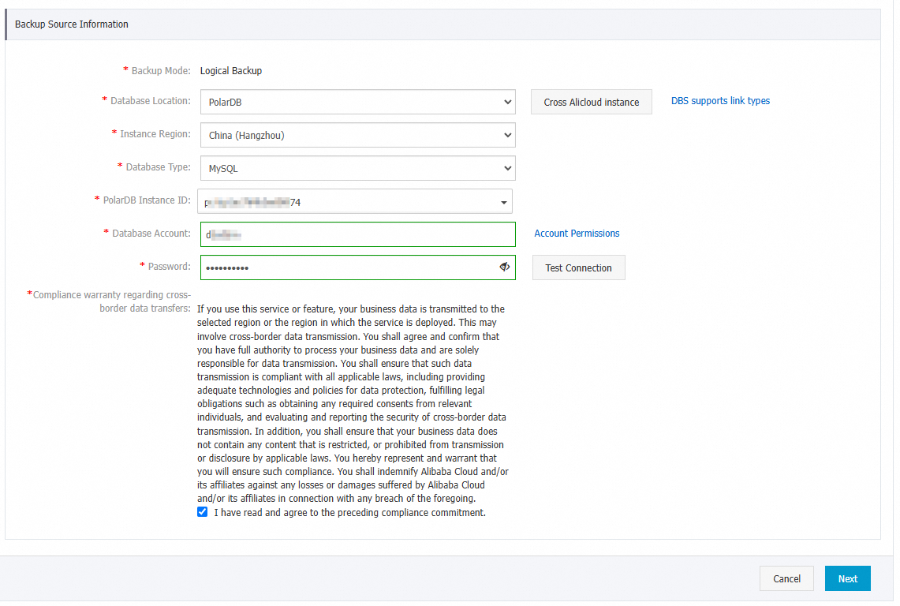Click the cross-border compliance paragraph text

(352, 403)
